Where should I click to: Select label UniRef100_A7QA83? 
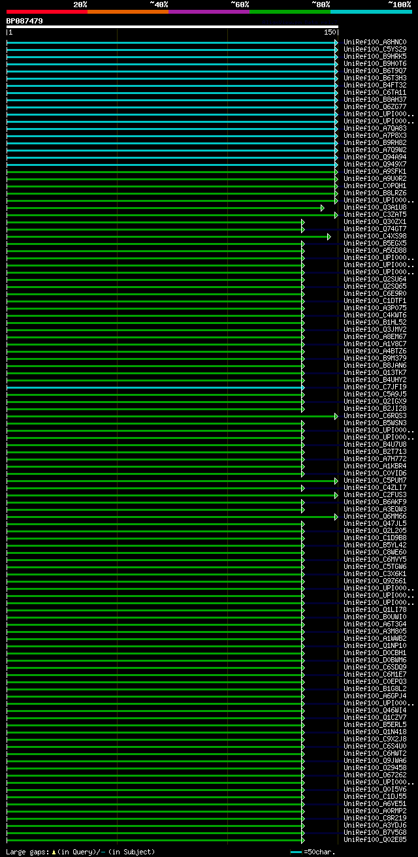tap(375, 128)
